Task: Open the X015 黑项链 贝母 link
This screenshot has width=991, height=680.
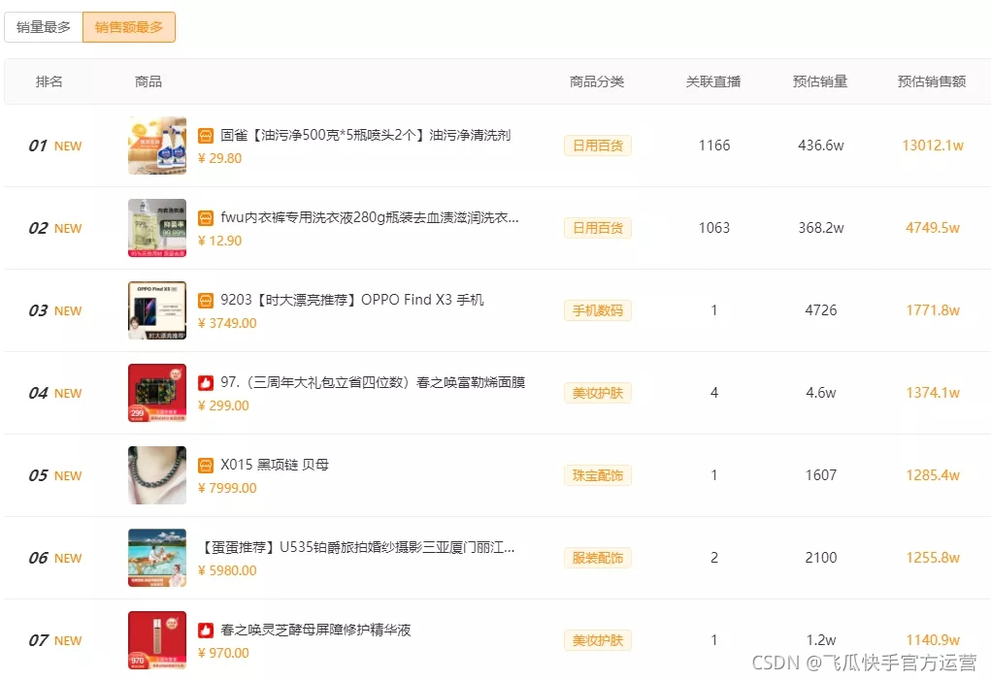Action: pyautogui.click(x=275, y=466)
